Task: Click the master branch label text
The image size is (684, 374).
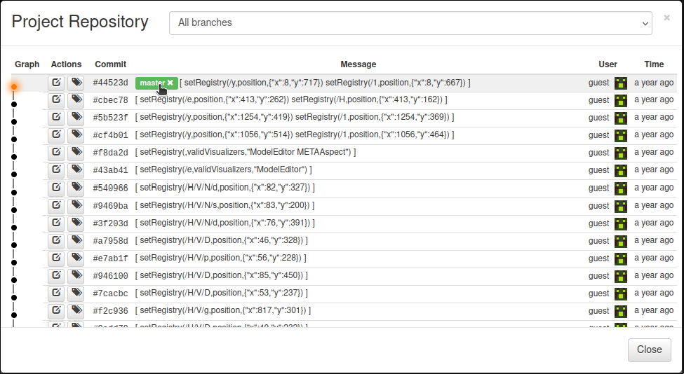Action: click(x=152, y=83)
